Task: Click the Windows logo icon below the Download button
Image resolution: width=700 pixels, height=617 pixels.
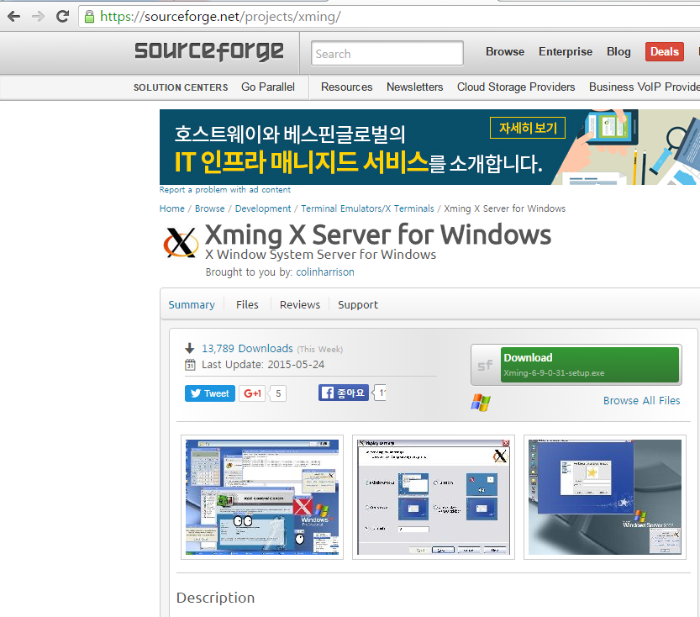Action: point(481,403)
